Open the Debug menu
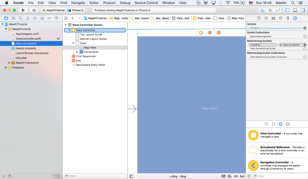The width and height of the screenshot is (308, 179). pyautogui.click(x=125, y=3)
